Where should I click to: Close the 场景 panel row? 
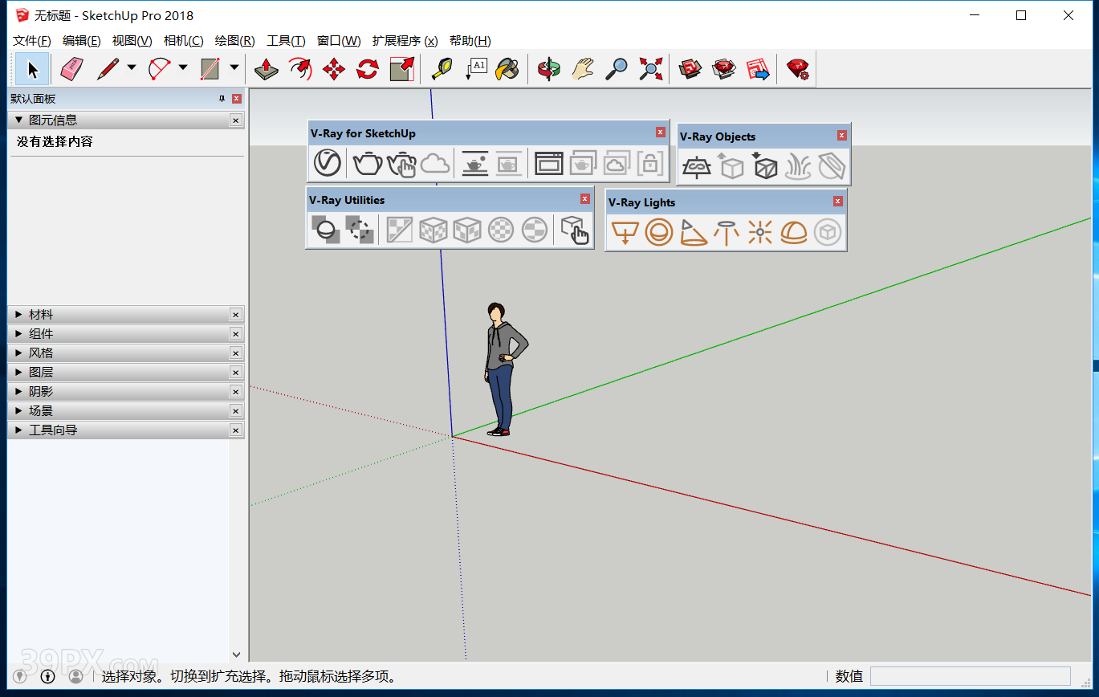236,411
